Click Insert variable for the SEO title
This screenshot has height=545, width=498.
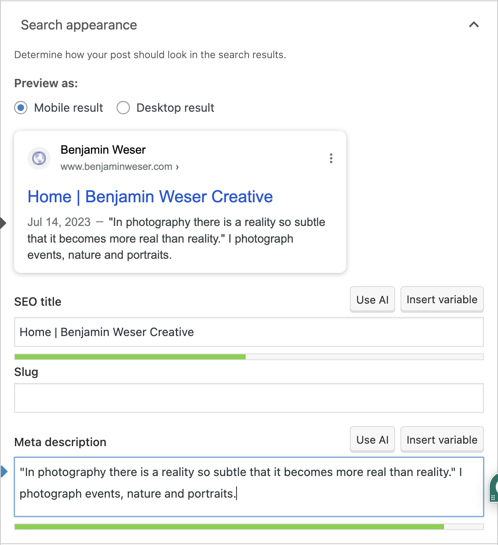[x=442, y=300]
